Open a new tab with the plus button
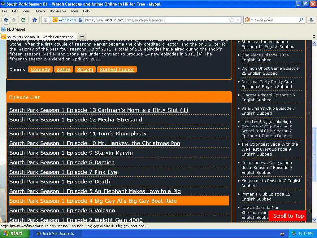Screen dimensions: 317x238 tap(82, 37)
